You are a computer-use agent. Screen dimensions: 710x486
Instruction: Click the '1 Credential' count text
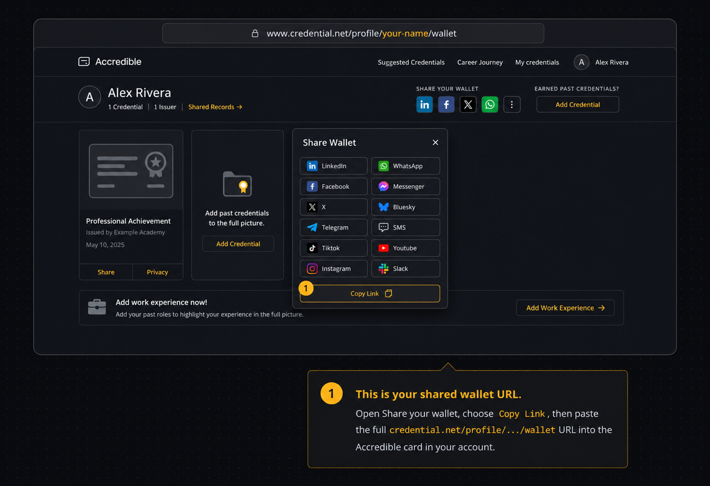coord(125,107)
